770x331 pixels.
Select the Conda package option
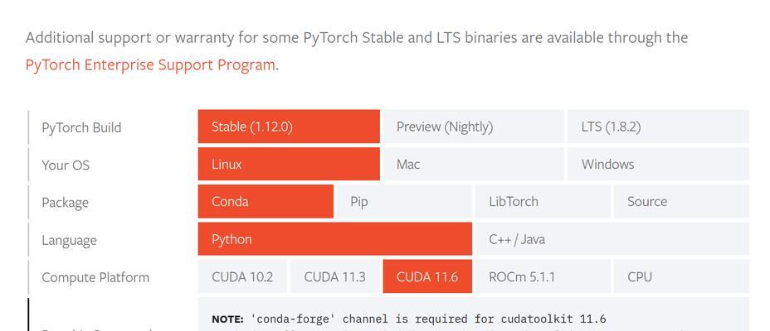click(266, 201)
